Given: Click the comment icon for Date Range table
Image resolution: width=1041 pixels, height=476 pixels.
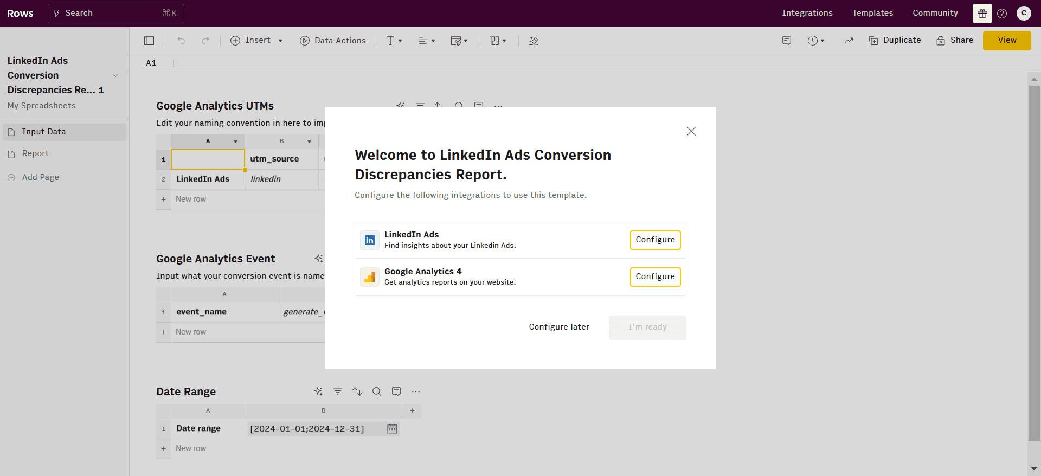Looking at the screenshot, I should coord(396,391).
